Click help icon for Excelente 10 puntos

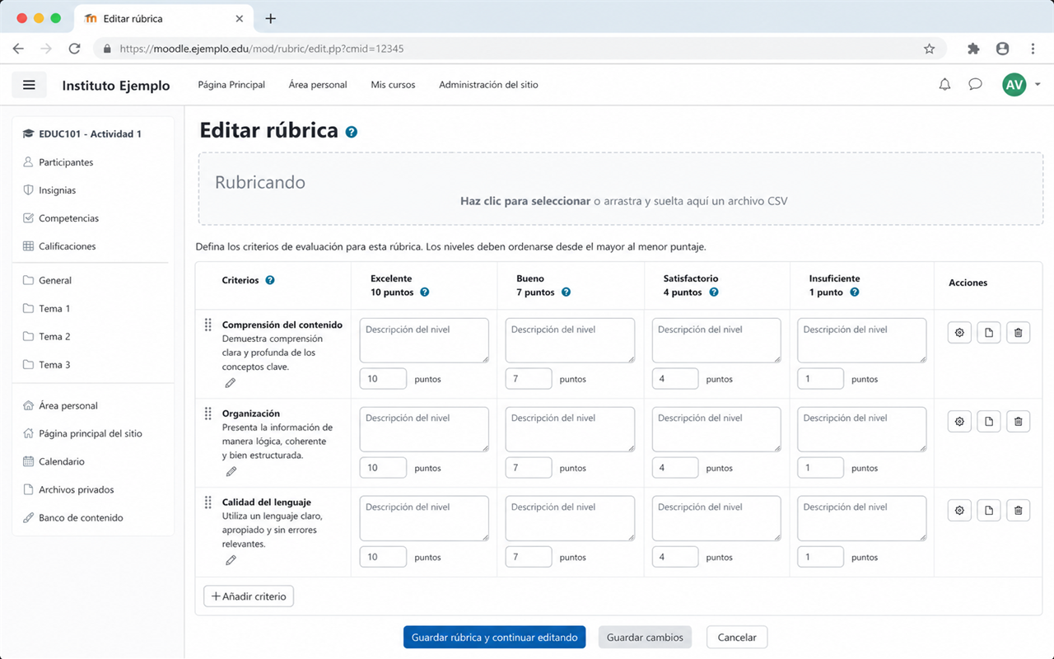(425, 292)
